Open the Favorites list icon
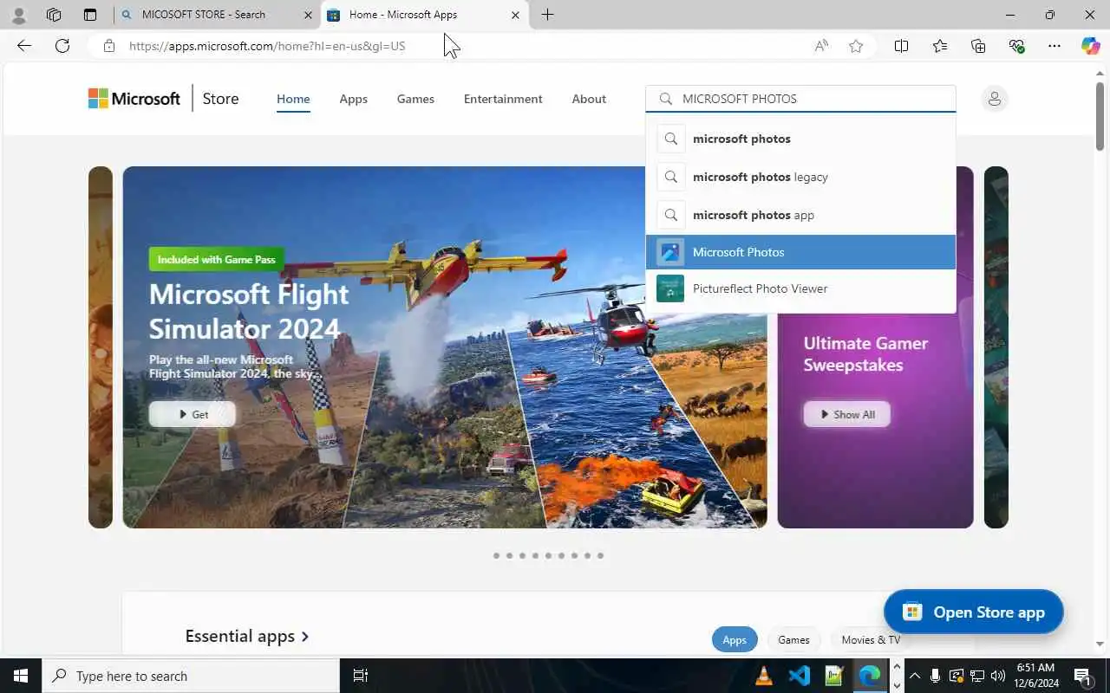 pos(940,46)
